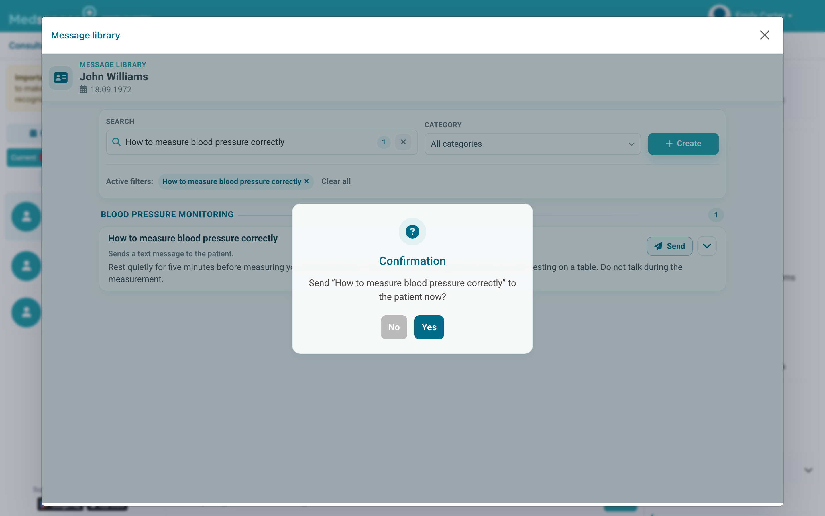Decline sending with the No button
The image size is (825, 516).
point(394,327)
